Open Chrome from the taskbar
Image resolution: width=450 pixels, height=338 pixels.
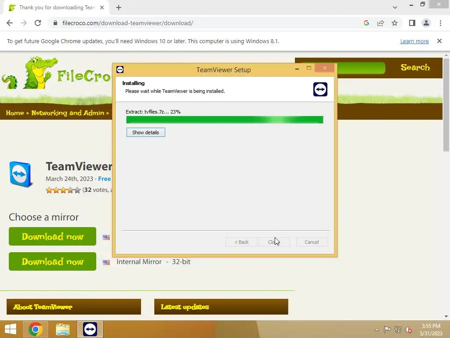coord(36,329)
